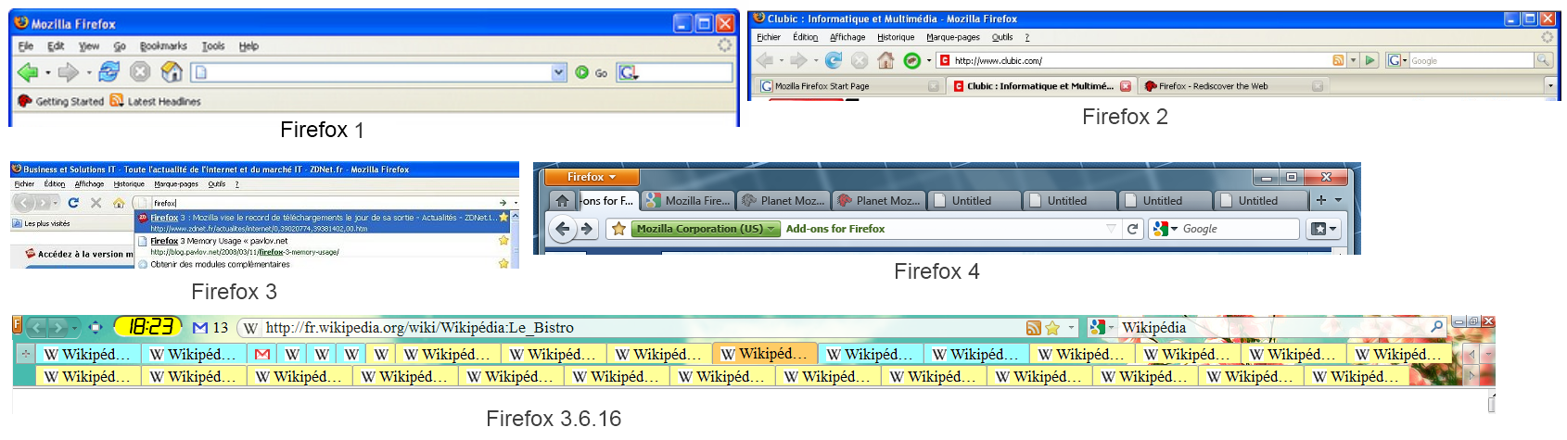Click the 18:23 clock display
1567x440 pixels.
[x=148, y=326]
